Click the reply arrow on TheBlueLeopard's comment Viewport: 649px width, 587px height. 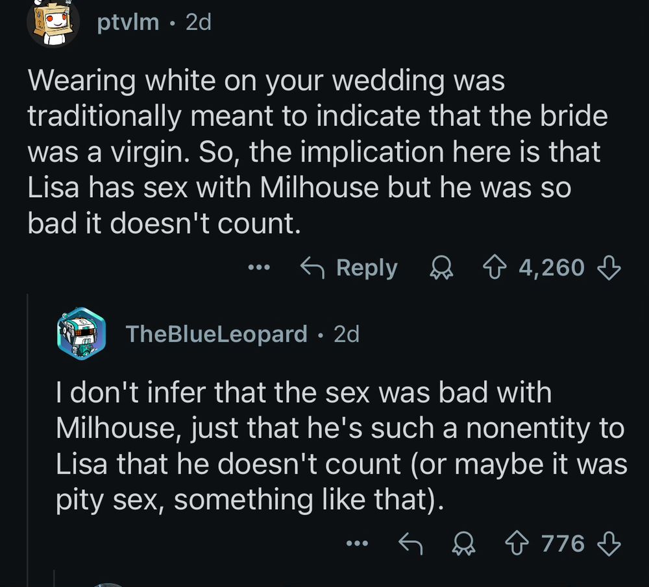click(x=410, y=544)
